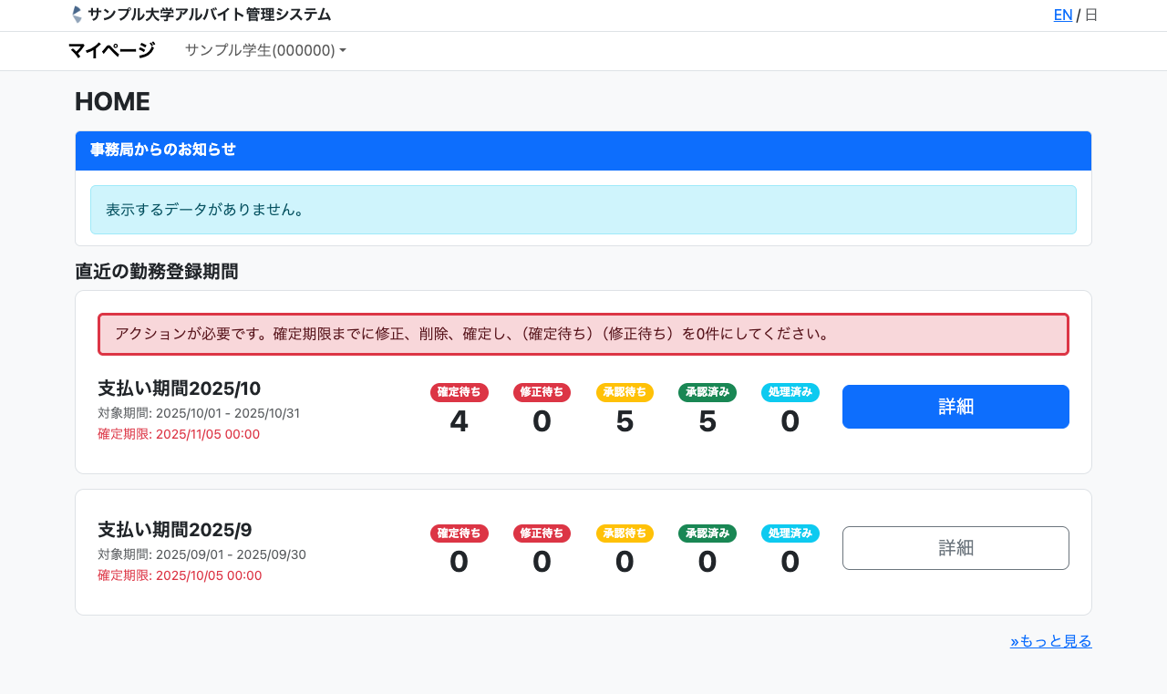
Task: Select the 日 language option
Action: click(1090, 15)
